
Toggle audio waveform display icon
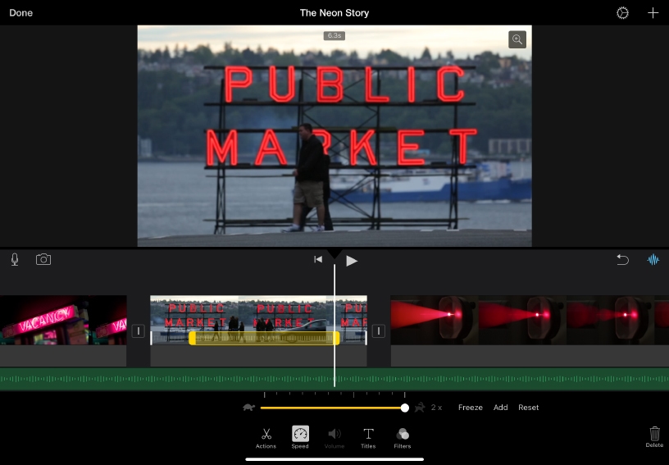pyautogui.click(x=653, y=260)
